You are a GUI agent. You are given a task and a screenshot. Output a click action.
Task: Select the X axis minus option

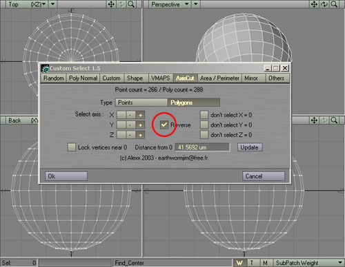click(130, 115)
